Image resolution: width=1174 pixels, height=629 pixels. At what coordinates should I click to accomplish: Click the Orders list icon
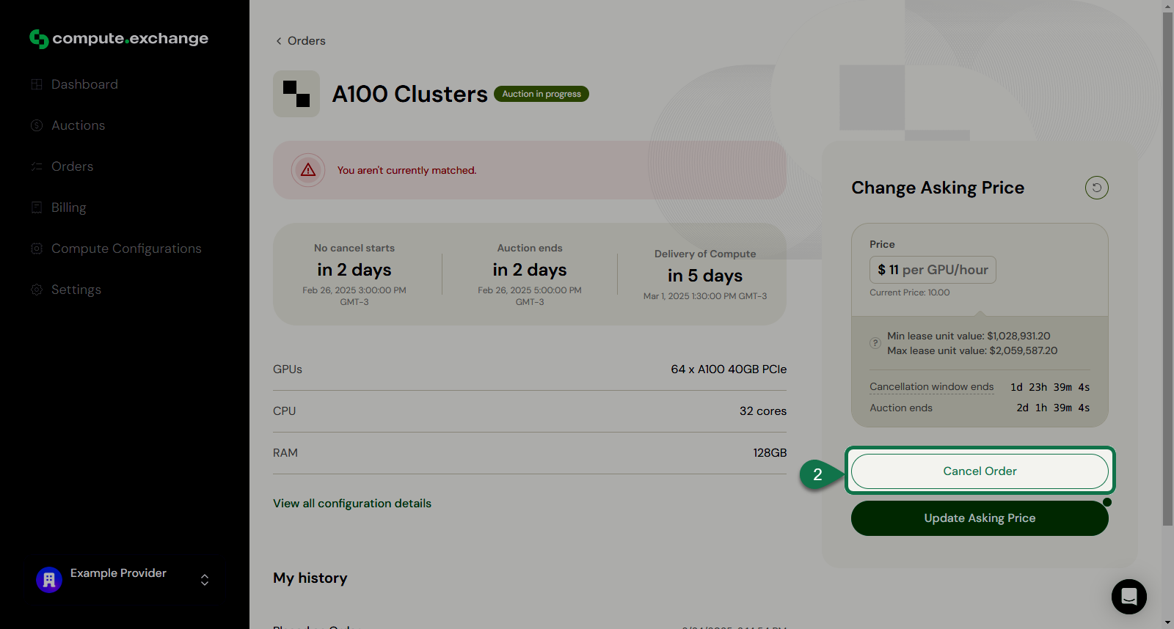pyautogui.click(x=37, y=166)
